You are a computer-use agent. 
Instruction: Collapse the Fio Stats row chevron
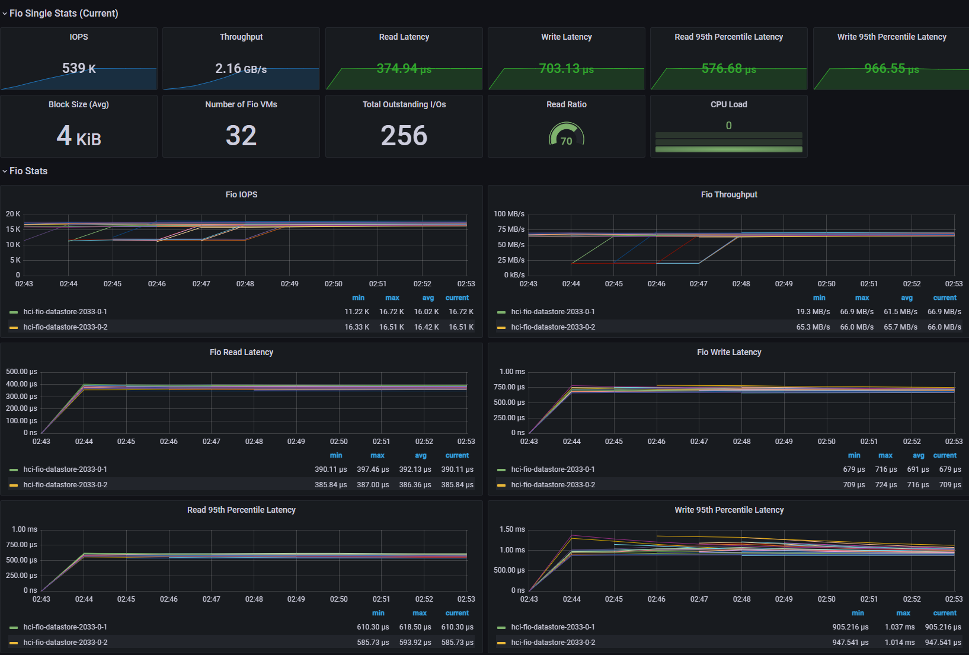point(5,171)
